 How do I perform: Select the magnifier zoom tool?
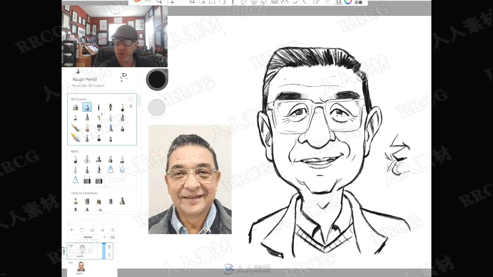[159, 2]
